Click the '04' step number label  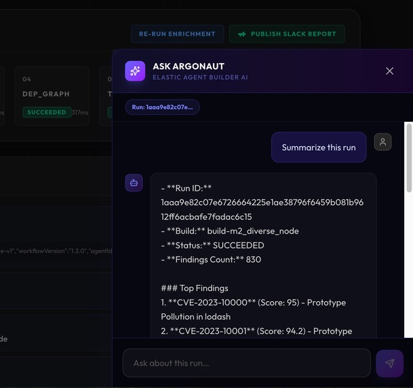[x=26, y=79]
